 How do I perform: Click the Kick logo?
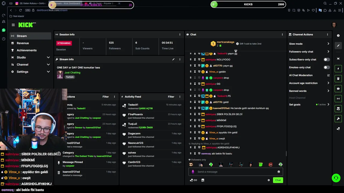[x=27, y=25]
